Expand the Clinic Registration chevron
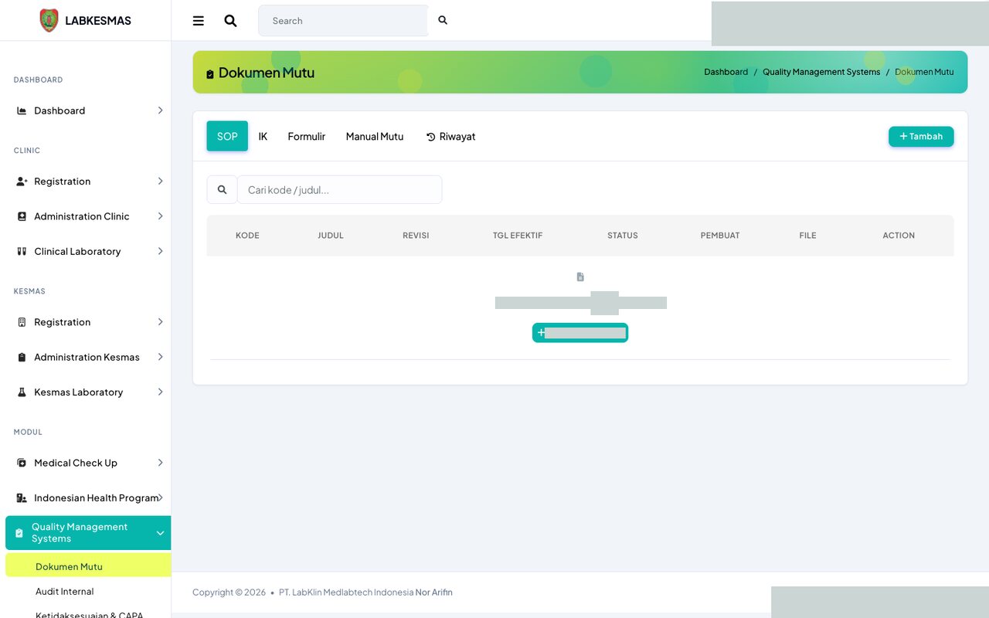This screenshot has height=618, width=989. [x=160, y=181]
